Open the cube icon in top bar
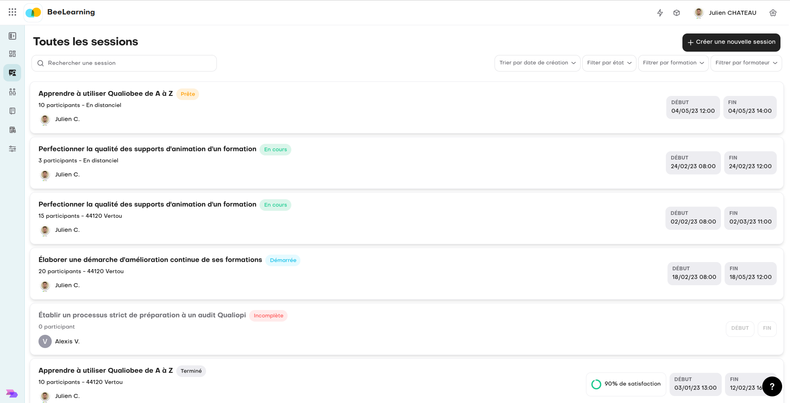 (677, 13)
